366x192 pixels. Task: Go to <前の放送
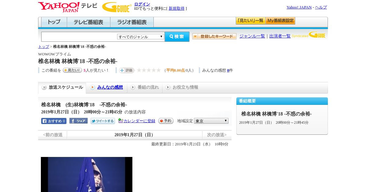click(53, 135)
